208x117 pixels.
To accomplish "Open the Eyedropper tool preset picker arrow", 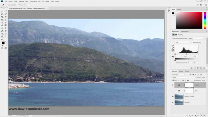I will pyautogui.click(x=5, y=5).
